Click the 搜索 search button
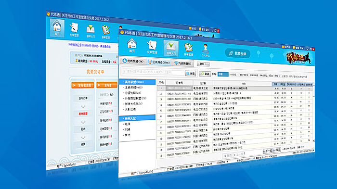 pos(191,74)
